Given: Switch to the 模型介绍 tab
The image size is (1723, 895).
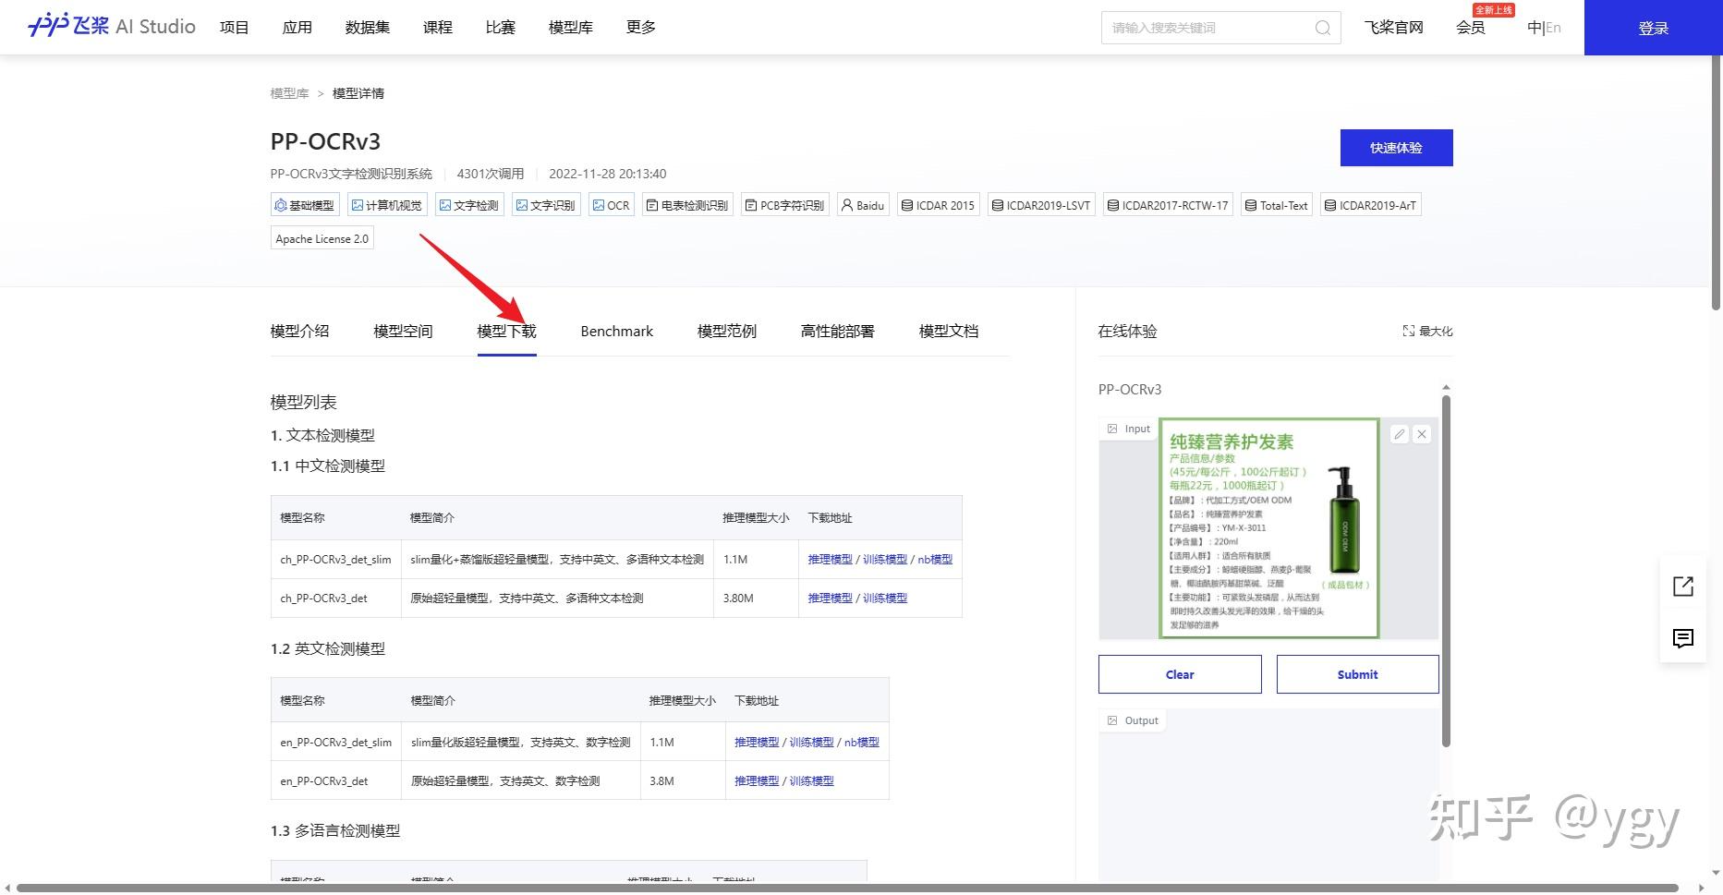Looking at the screenshot, I should 299,331.
